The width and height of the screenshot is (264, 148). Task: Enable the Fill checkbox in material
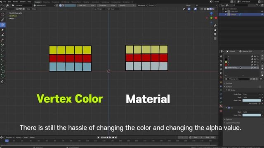point(229,108)
